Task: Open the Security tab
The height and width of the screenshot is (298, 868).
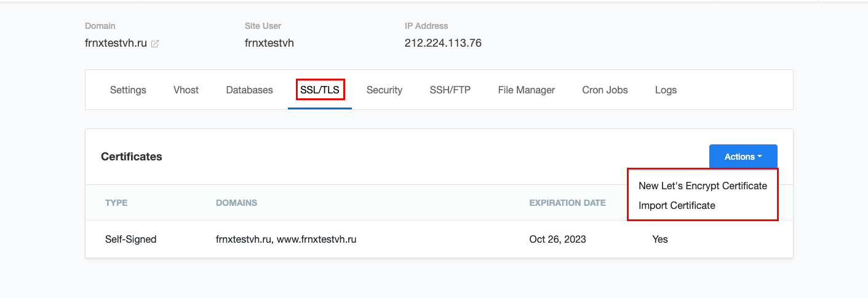Action: pyautogui.click(x=384, y=90)
